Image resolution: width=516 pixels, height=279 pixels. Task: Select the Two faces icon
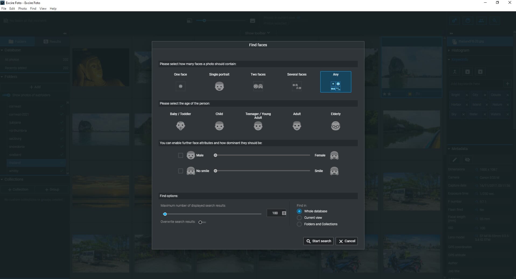click(258, 86)
